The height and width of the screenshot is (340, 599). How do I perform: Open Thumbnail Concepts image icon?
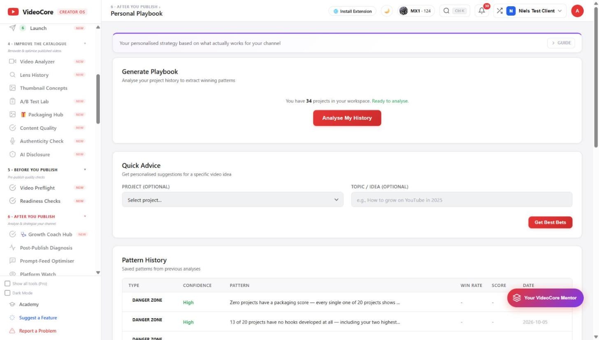click(x=12, y=88)
